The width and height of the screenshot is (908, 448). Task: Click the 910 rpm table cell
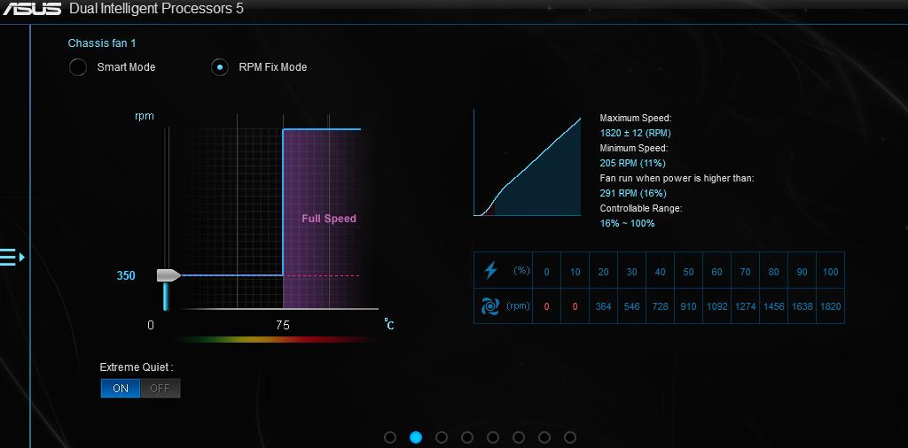(x=688, y=306)
